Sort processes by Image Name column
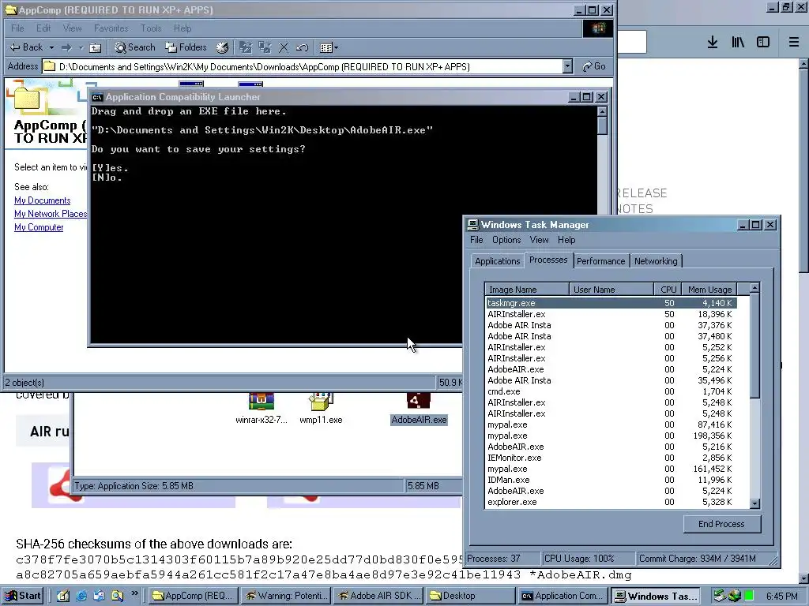 pyautogui.click(x=527, y=290)
